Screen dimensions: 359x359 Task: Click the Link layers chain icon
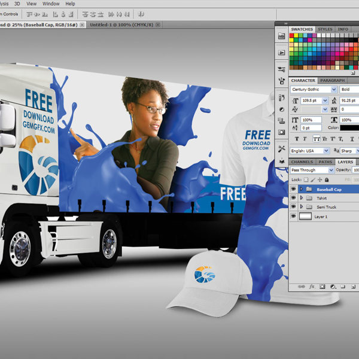(x=302, y=287)
